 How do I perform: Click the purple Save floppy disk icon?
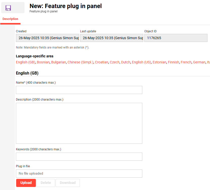(x=8, y=8)
